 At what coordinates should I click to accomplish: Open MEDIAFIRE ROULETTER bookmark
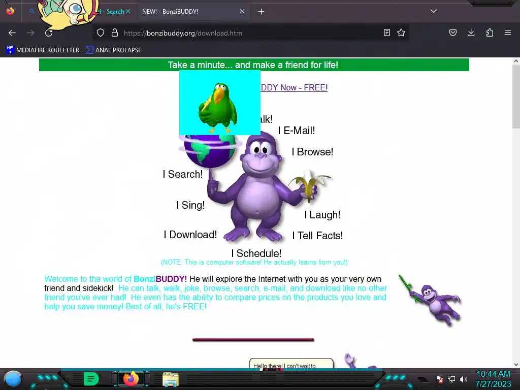[x=43, y=50]
